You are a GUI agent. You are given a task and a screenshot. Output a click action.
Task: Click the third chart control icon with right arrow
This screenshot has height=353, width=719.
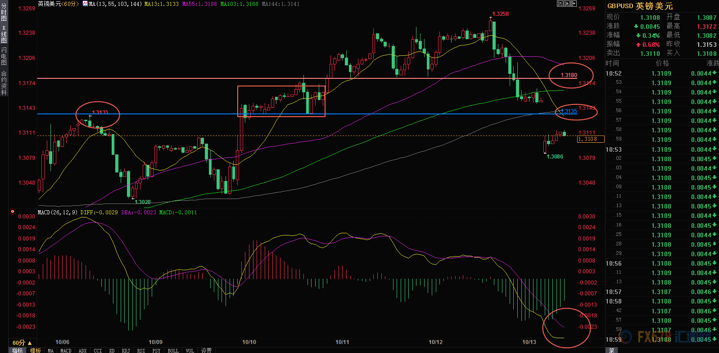point(574,4)
